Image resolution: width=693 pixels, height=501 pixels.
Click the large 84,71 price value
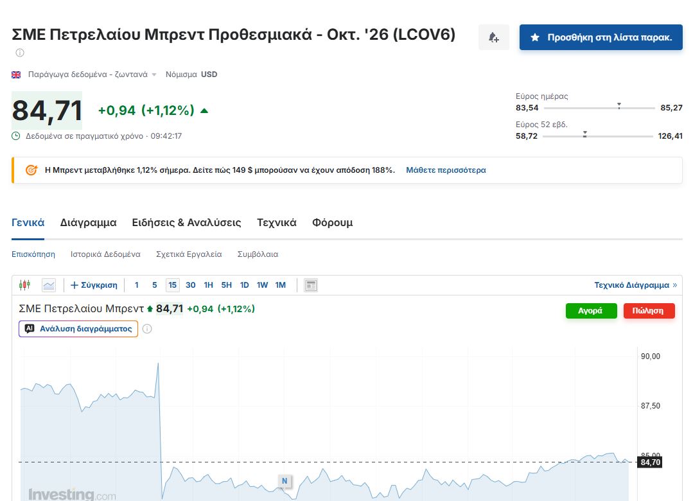point(47,110)
